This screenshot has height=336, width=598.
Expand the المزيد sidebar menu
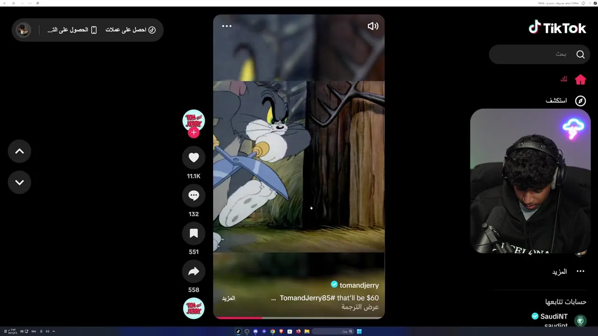pyautogui.click(x=568, y=272)
